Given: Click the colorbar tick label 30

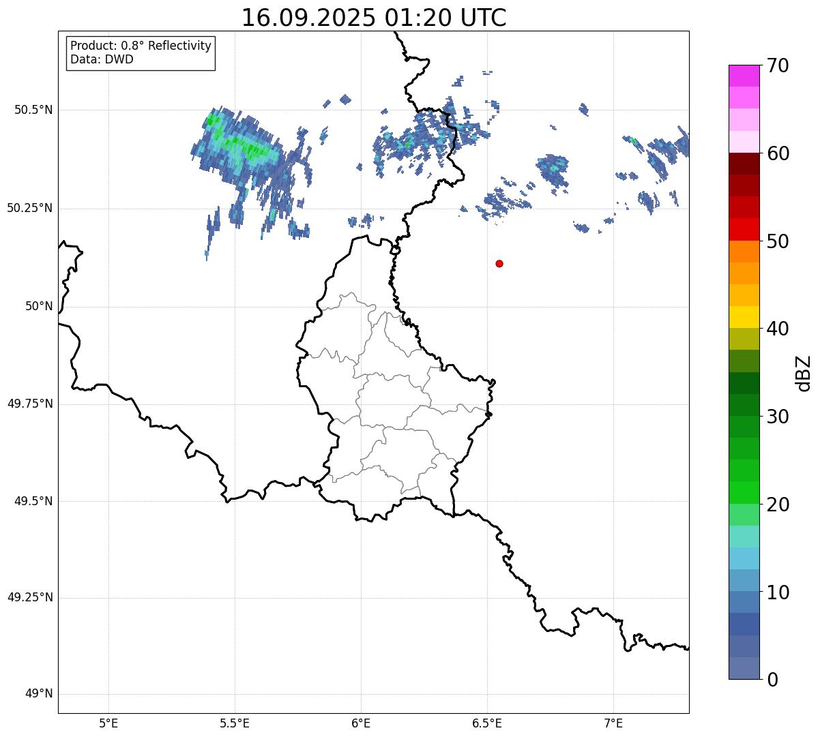Looking at the screenshot, I should pos(778,417).
